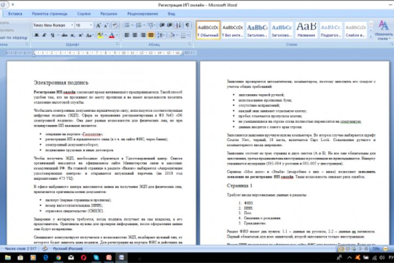This screenshot has width=394, height=263.
Task: Click the Undo arrow in the title bar
Action: point(3,4)
